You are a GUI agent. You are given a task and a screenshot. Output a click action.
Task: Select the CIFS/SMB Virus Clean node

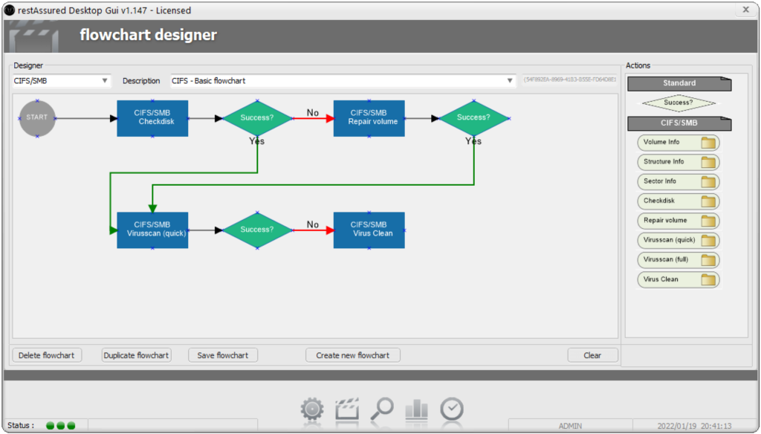[369, 230]
